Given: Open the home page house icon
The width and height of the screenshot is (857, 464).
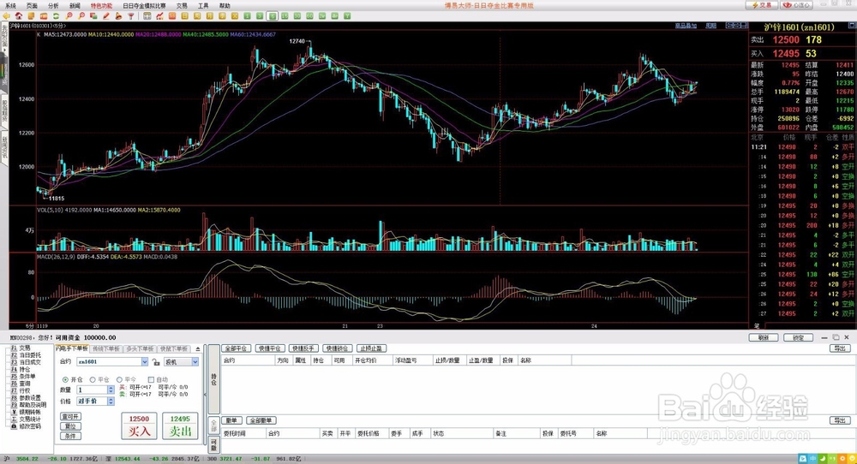Looking at the screenshot, I should pyautogui.click(x=19, y=16).
